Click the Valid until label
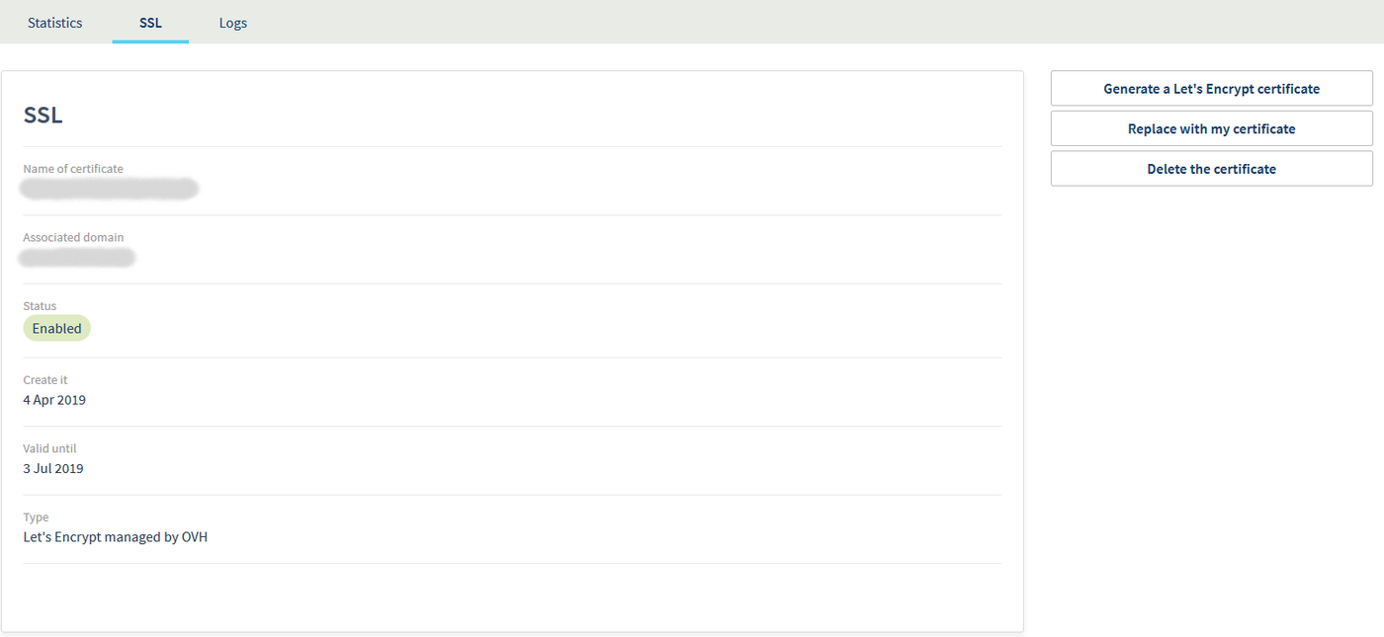Screen dimensions: 1384x637 tap(49, 447)
